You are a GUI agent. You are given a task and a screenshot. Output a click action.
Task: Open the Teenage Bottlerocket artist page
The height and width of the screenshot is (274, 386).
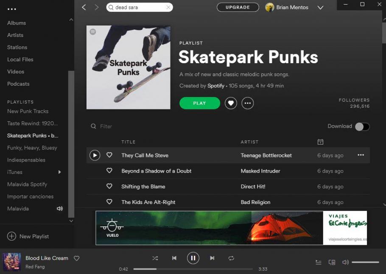[x=266, y=156]
